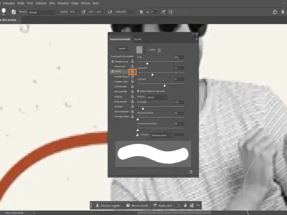This screenshot has width=287, height=215.
Task: Click the Luminosità slider handle
Action: (152, 74)
